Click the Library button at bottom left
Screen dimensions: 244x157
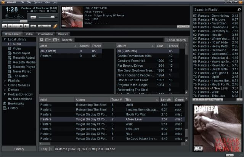19,149
